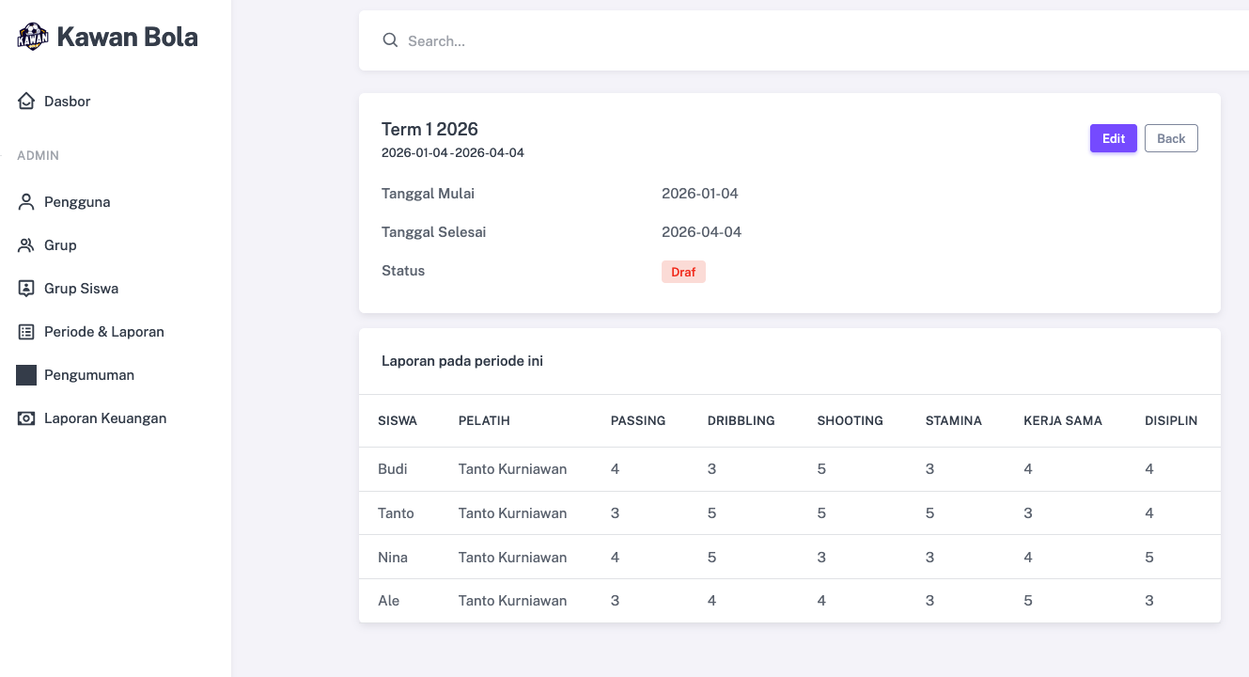
Task: Click the SISWA column header
Action: [398, 420]
